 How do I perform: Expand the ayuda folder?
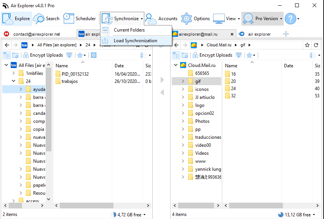point(21,89)
